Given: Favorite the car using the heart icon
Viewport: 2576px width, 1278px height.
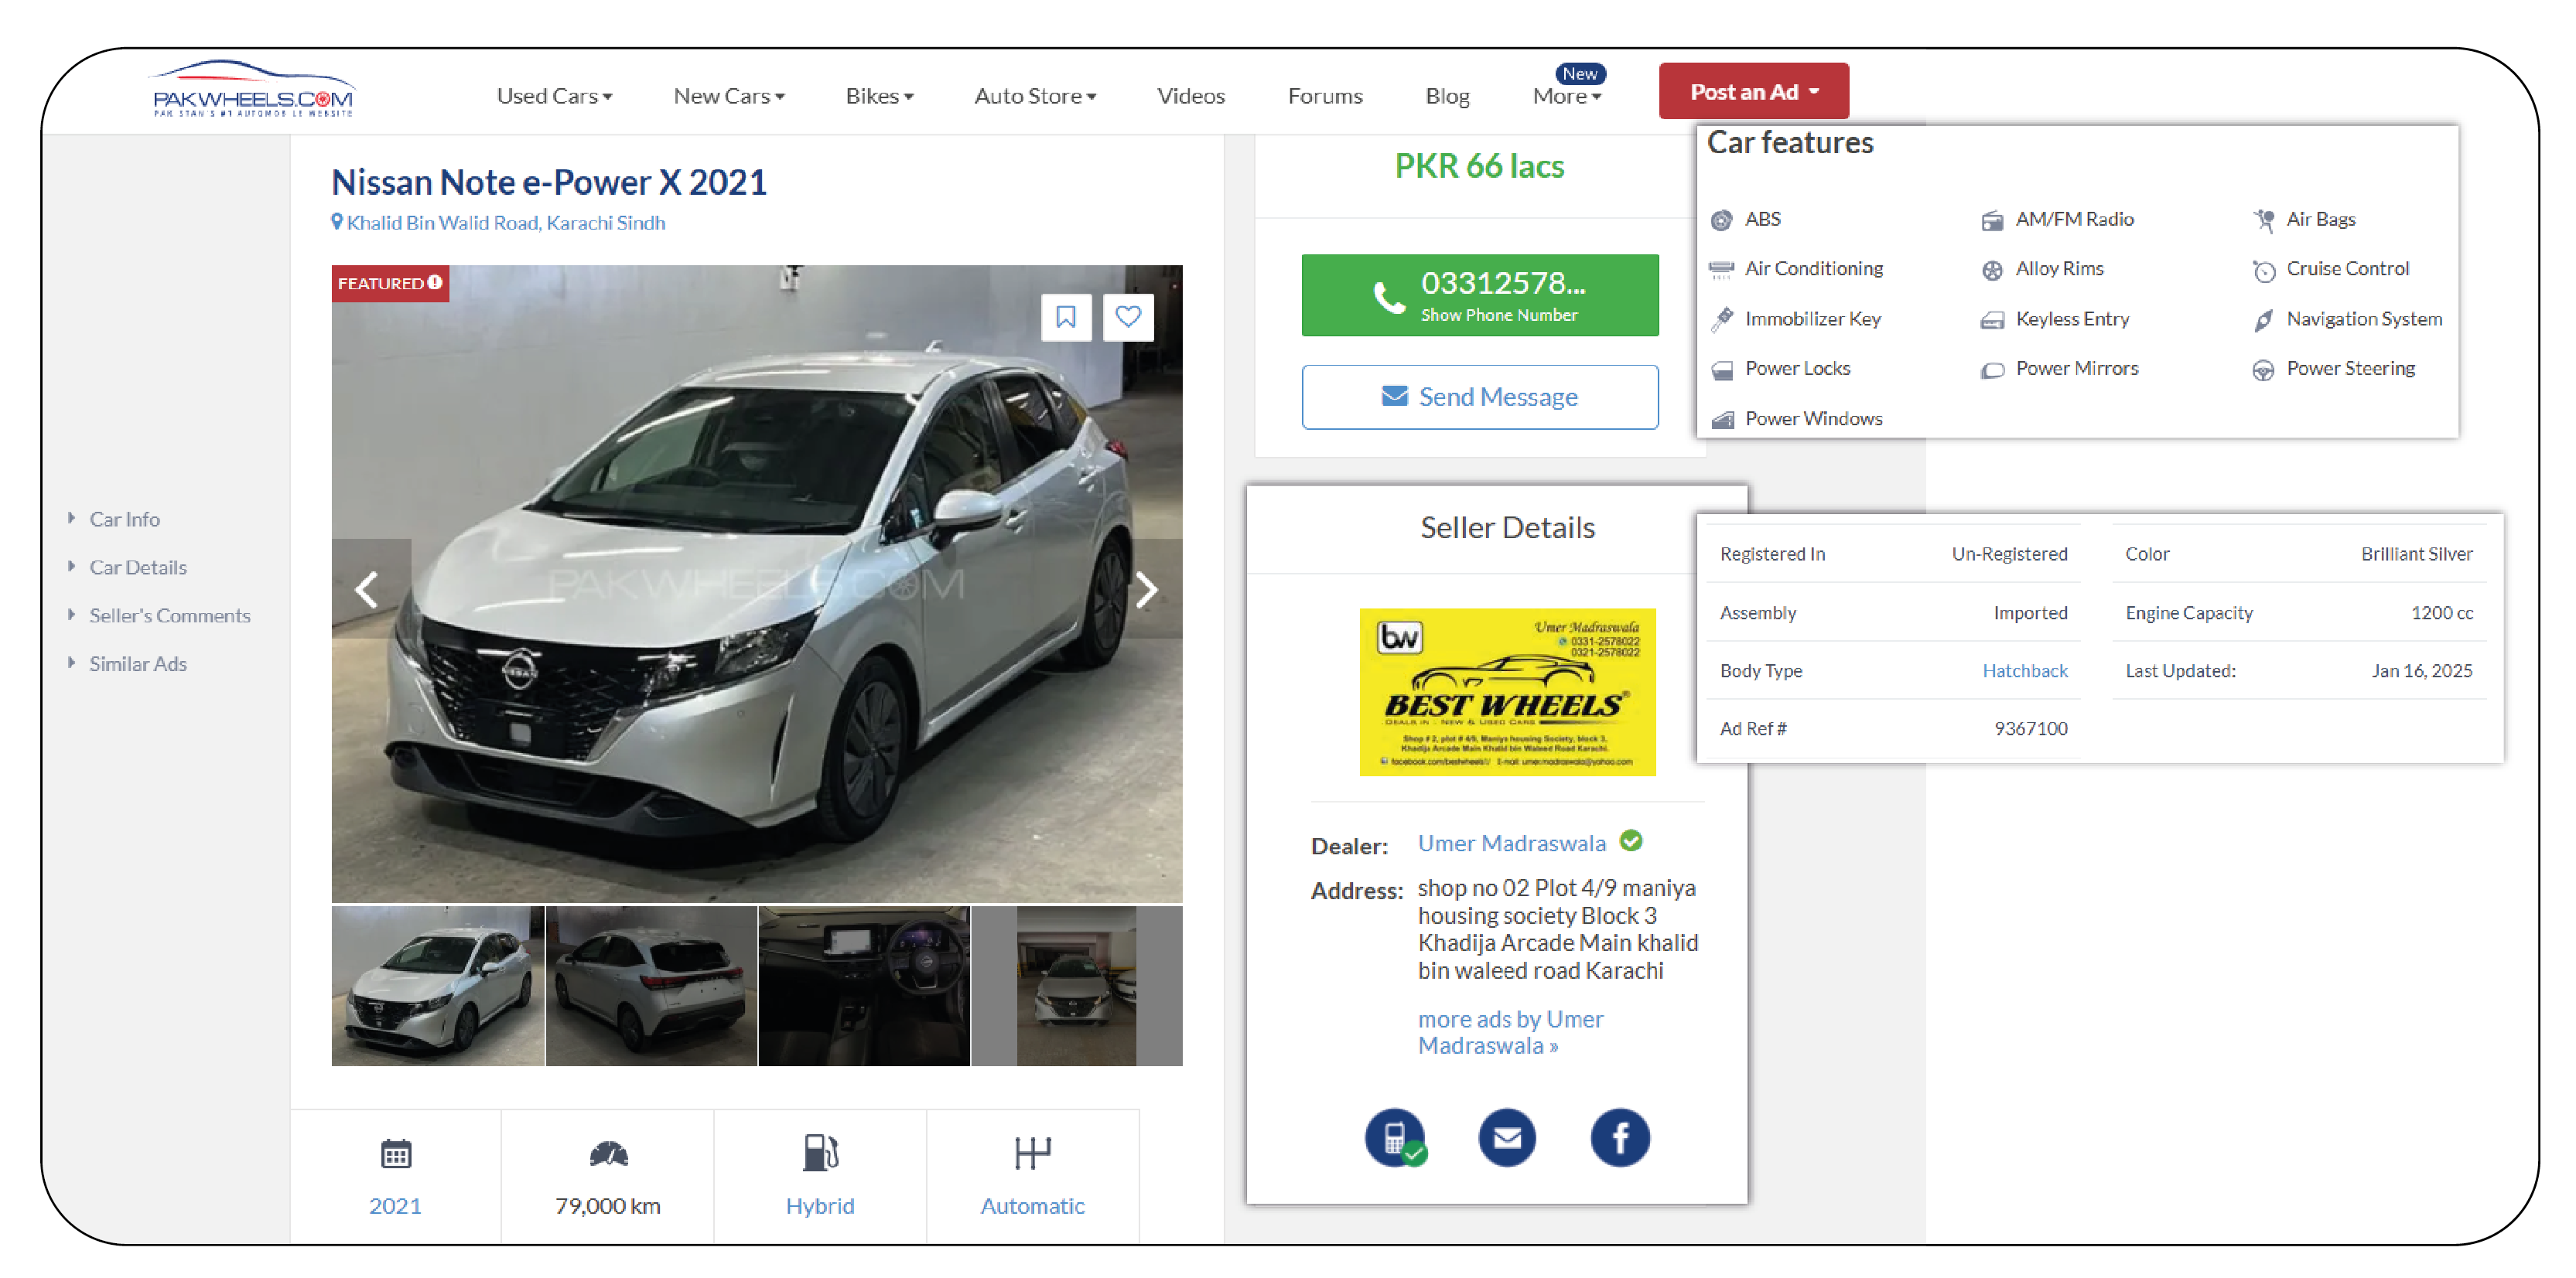Looking at the screenshot, I should click(1128, 317).
